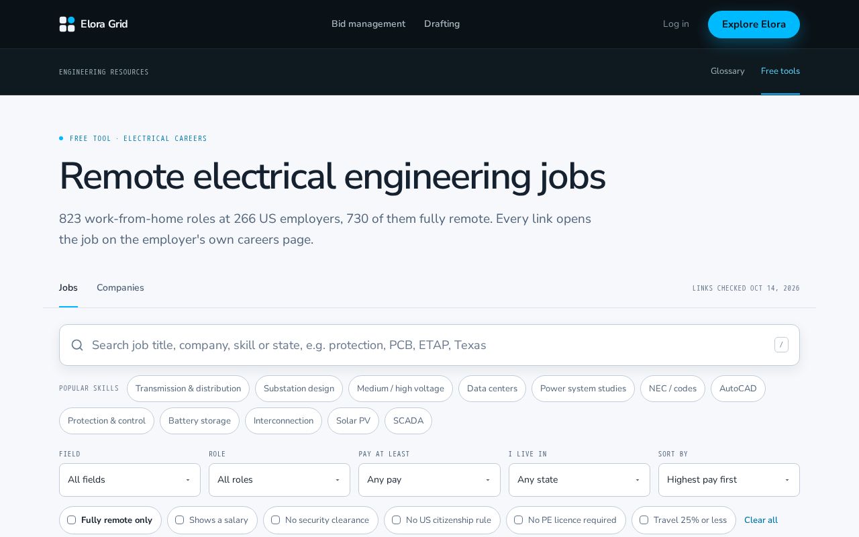
Task: Filter by Medium / high voltage chip
Action: click(x=401, y=389)
